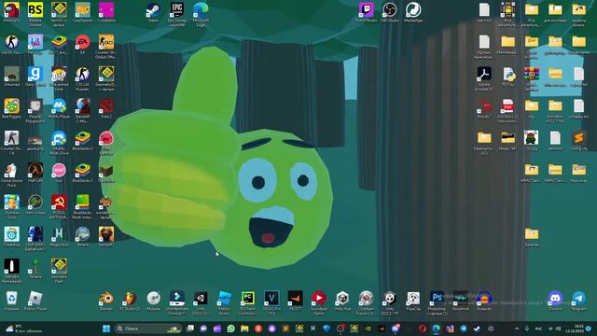Launch the Half-Life shortcut
Screen dimensions: 597x336
coord(35,172)
